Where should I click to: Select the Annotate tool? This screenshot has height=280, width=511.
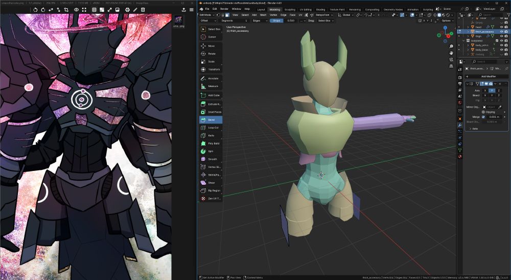point(211,78)
